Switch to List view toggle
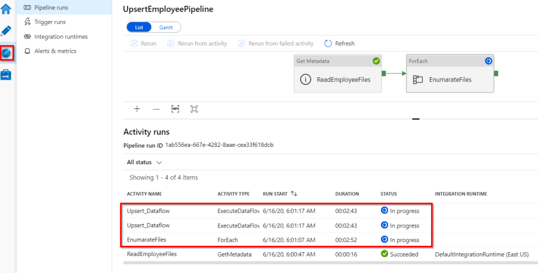The height and width of the screenshot is (273, 538). 139,27
